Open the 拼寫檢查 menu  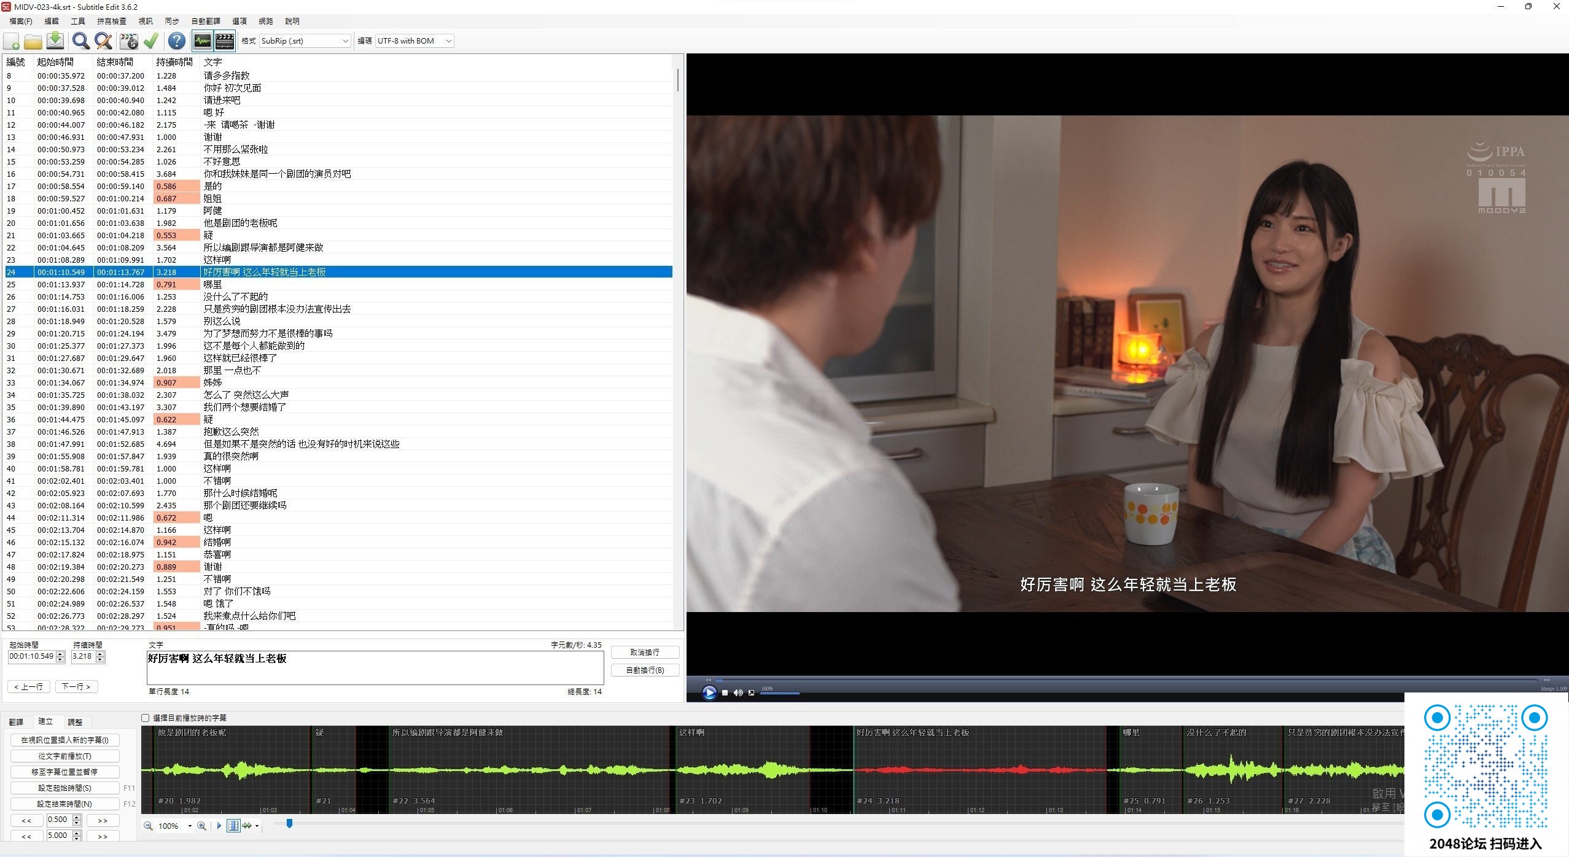(x=112, y=21)
